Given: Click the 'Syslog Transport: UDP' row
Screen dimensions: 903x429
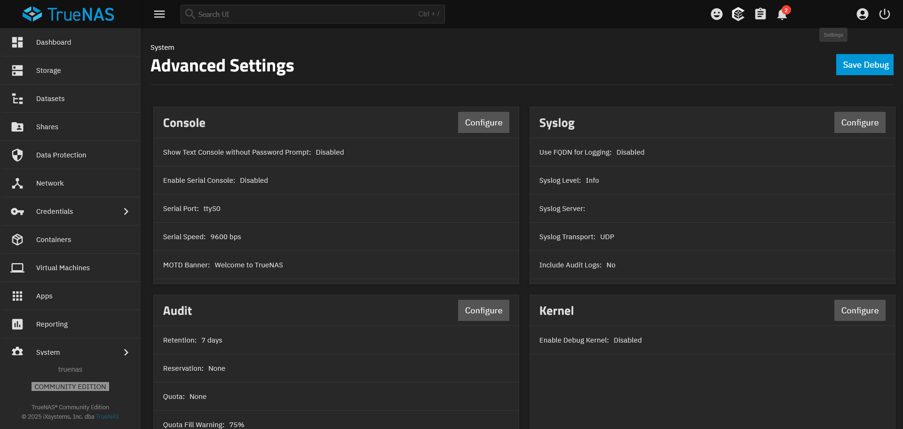Looking at the screenshot, I should [x=712, y=237].
